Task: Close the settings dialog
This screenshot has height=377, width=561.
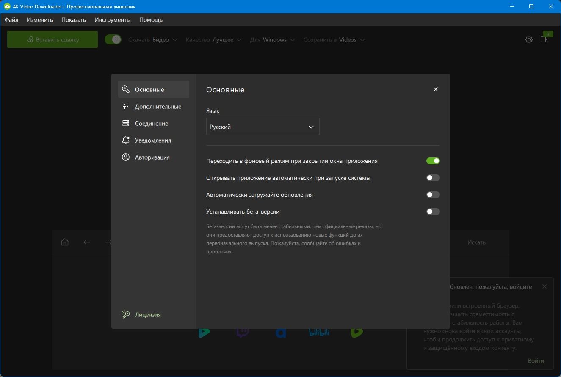Action: [436, 89]
